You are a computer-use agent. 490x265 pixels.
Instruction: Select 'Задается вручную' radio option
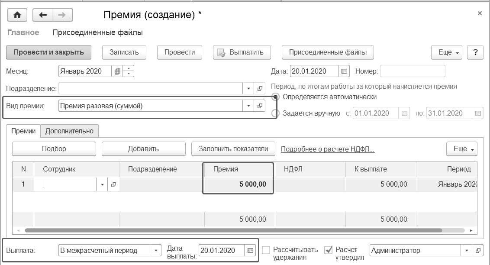pos(275,113)
